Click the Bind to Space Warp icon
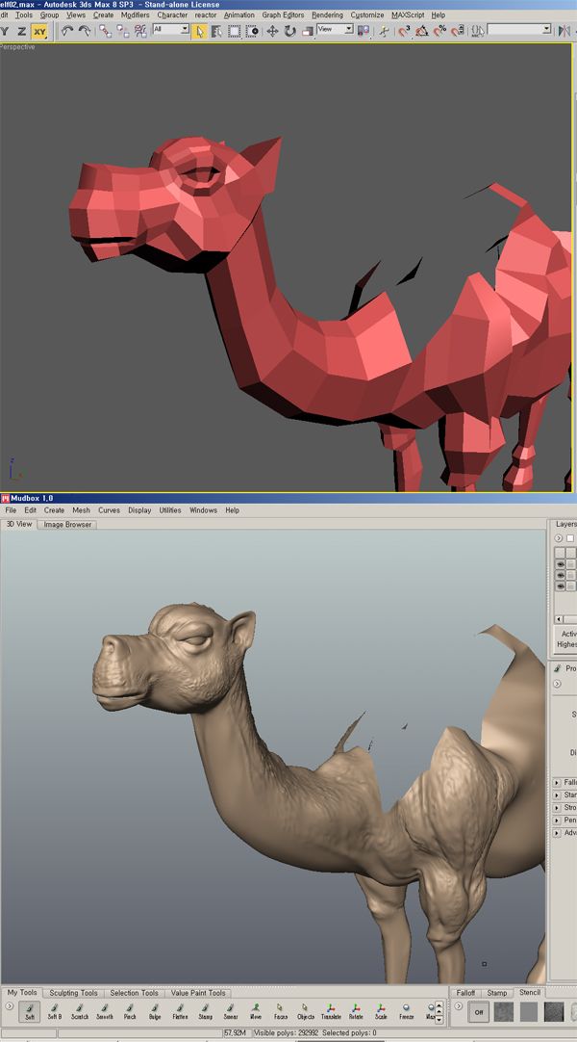Image resolution: width=577 pixels, height=1042 pixels. pos(140,31)
